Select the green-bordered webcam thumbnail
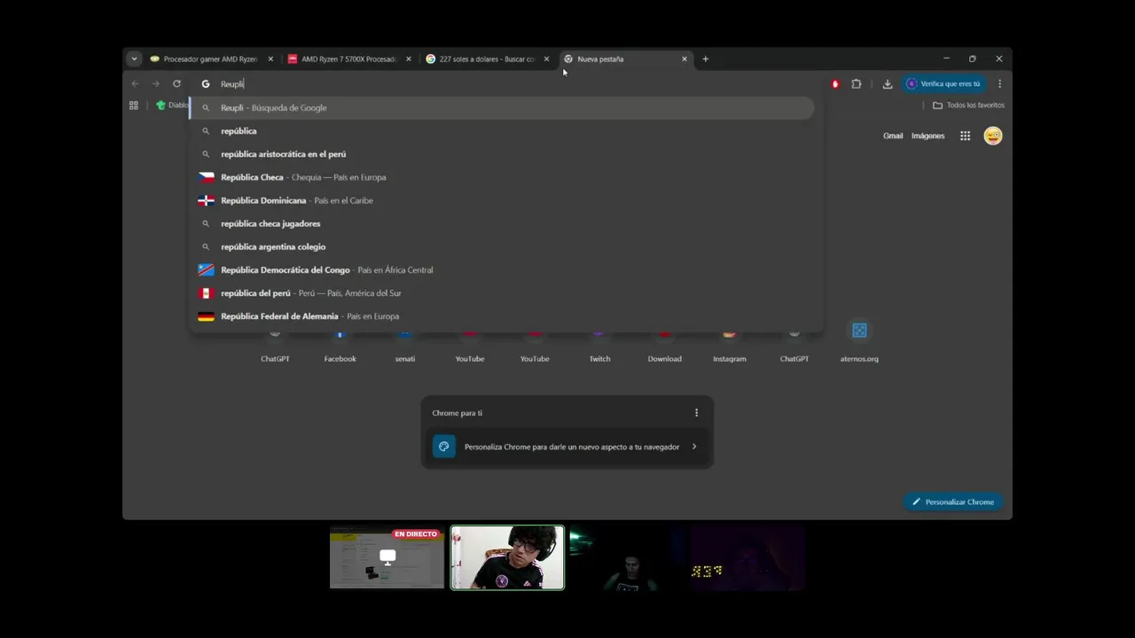 pyautogui.click(x=507, y=557)
